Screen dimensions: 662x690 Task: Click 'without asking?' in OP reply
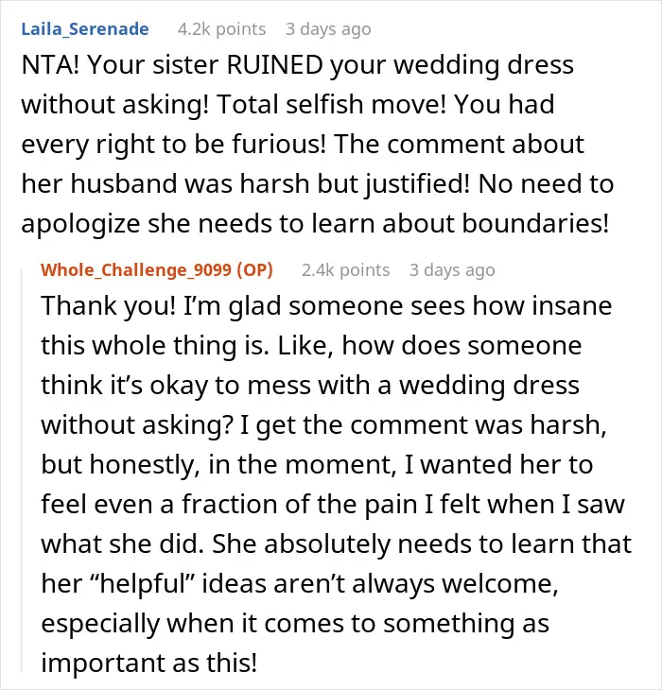136,425
